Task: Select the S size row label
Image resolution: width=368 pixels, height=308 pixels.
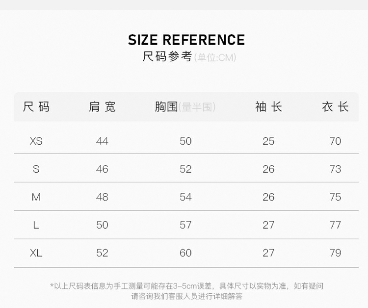Action: [36, 169]
